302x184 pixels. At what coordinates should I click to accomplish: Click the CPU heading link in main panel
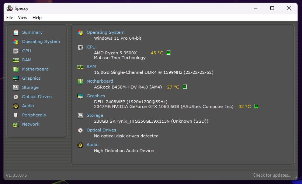click(x=91, y=47)
